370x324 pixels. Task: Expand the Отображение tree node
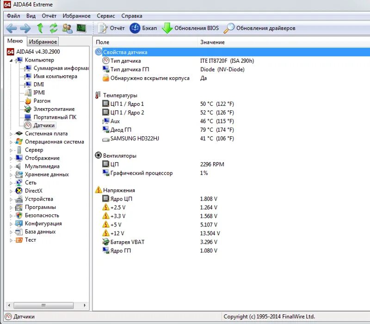point(11,159)
